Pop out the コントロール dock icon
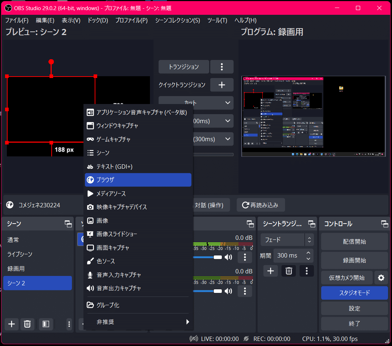 pos(384,224)
